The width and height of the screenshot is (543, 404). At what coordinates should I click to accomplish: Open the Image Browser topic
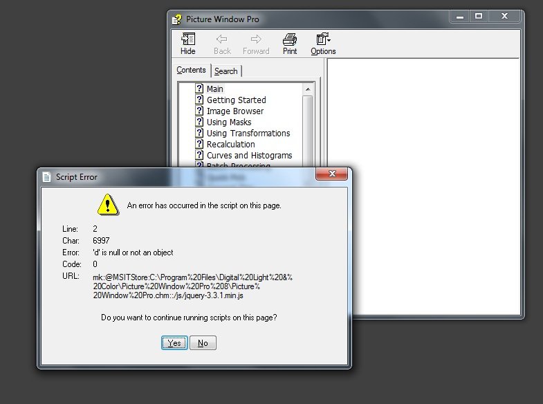pos(235,111)
